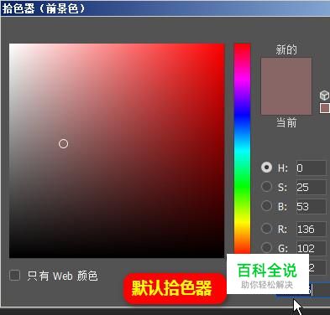Enable the 只有 Web 颜色 checkbox

coord(14,276)
